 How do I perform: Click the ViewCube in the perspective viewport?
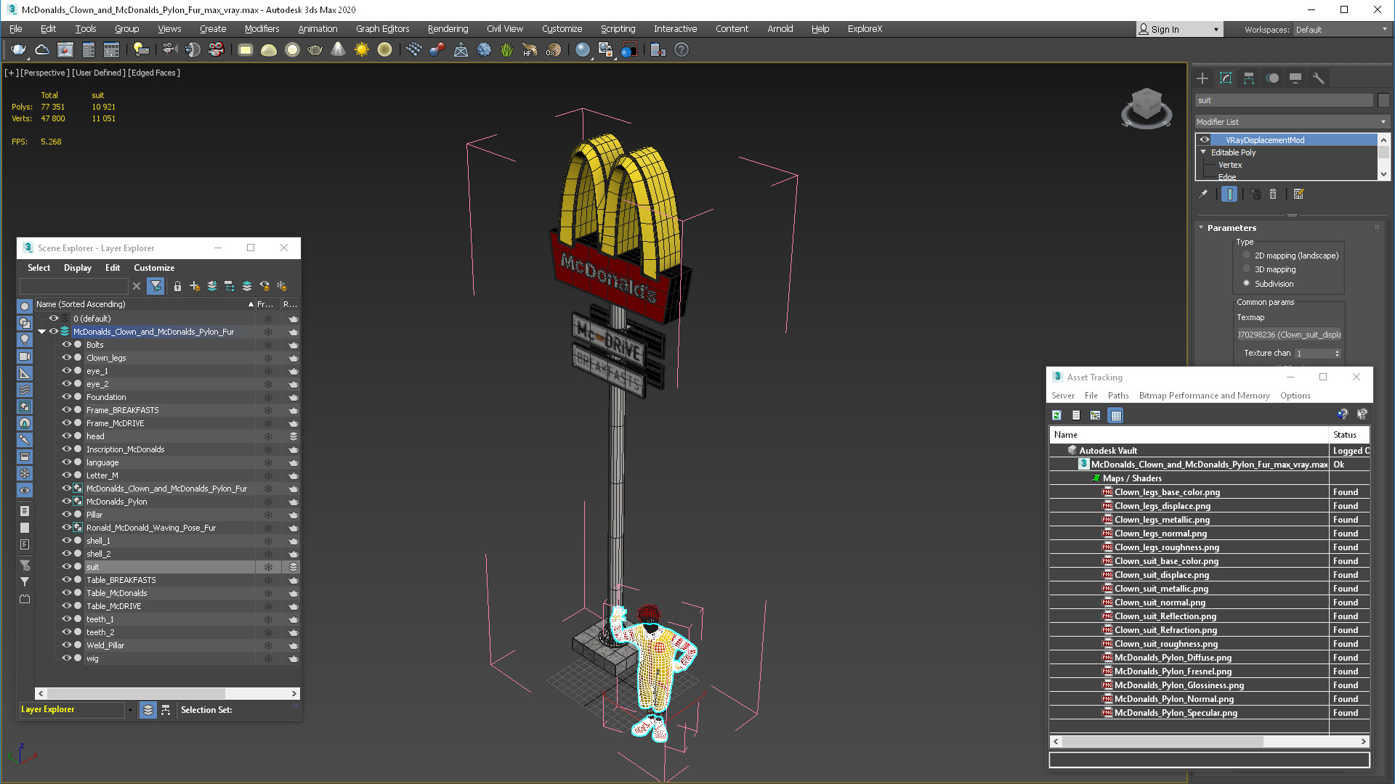click(1147, 107)
